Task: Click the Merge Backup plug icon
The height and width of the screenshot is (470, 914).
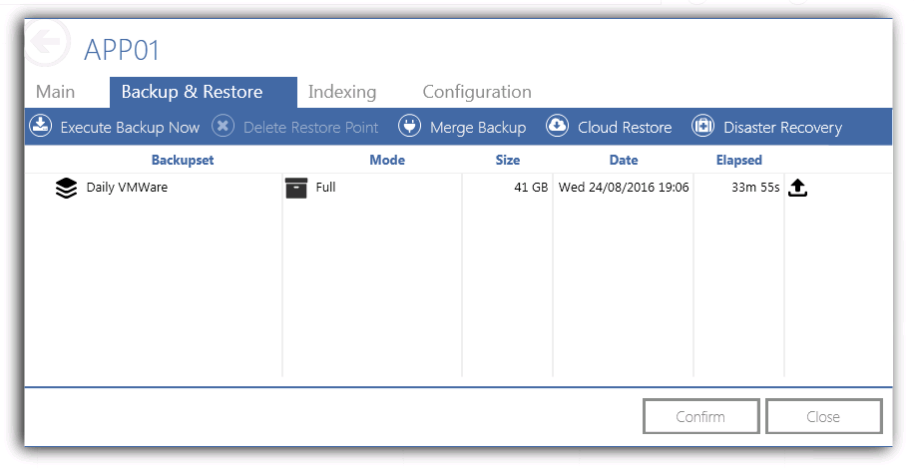Action: click(x=409, y=126)
